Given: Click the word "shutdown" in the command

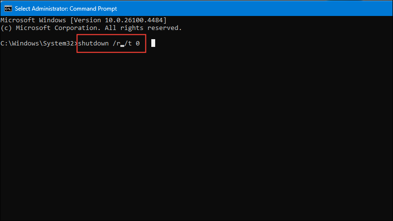Looking at the screenshot, I should point(95,44).
